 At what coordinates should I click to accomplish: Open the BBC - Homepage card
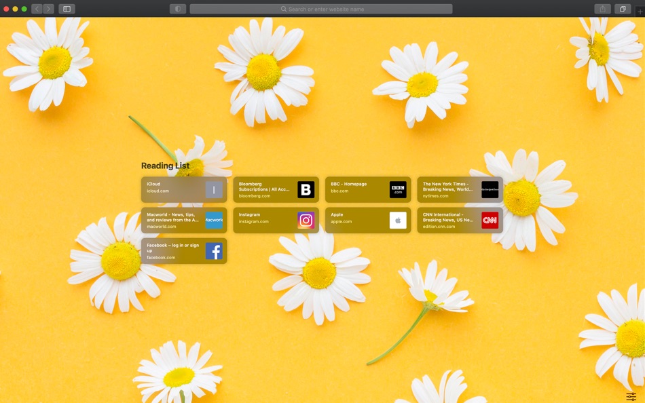[368, 189]
